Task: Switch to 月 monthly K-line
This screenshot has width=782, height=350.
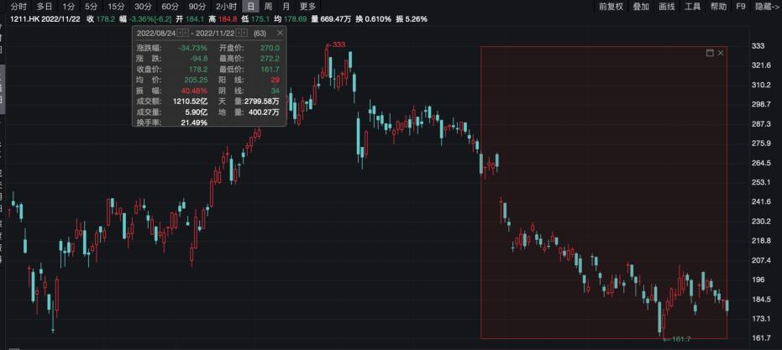Action: pyautogui.click(x=286, y=6)
